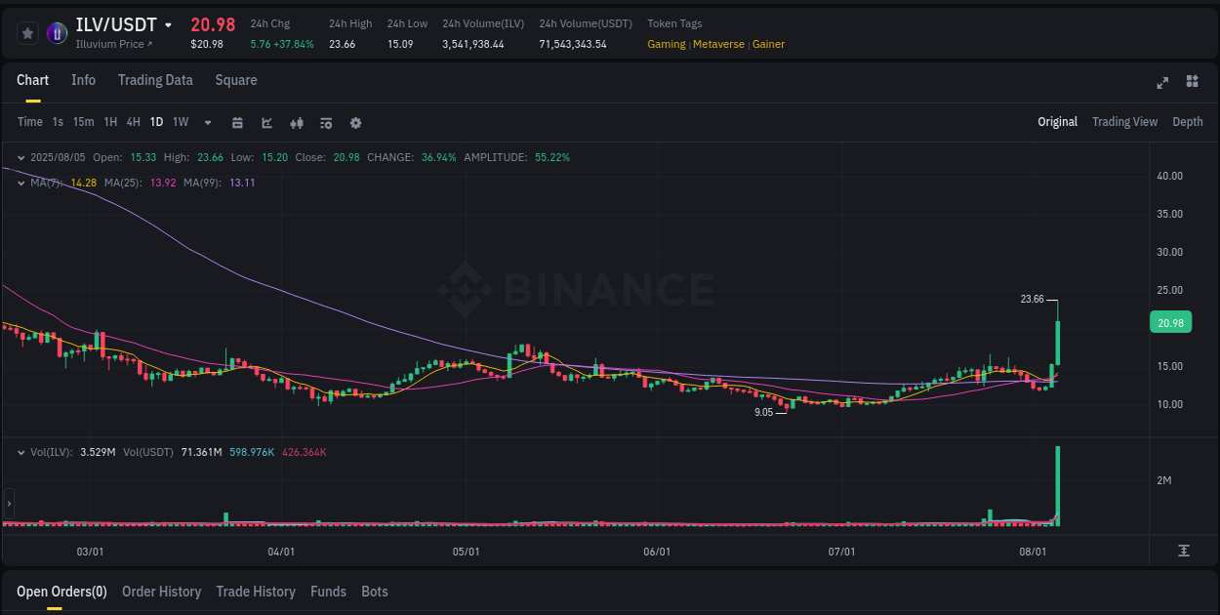Screen dimensions: 1220x615
Task: Select the candlestick comparison icon
Action: tap(297, 123)
